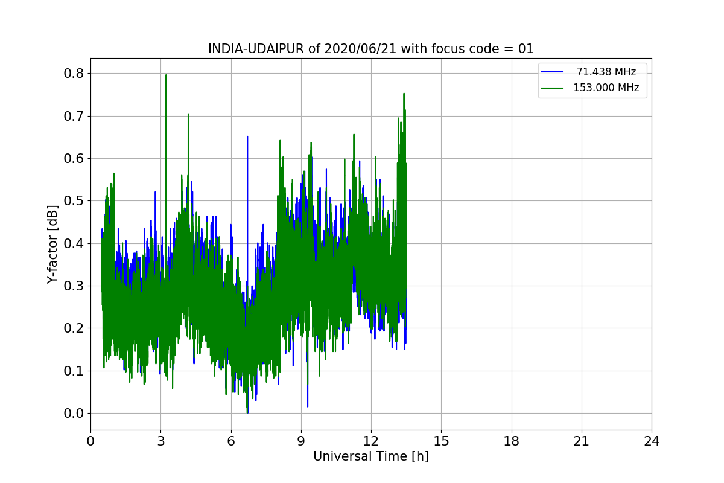
Task: Click the 3 x-axis tick label
Action: point(160,441)
